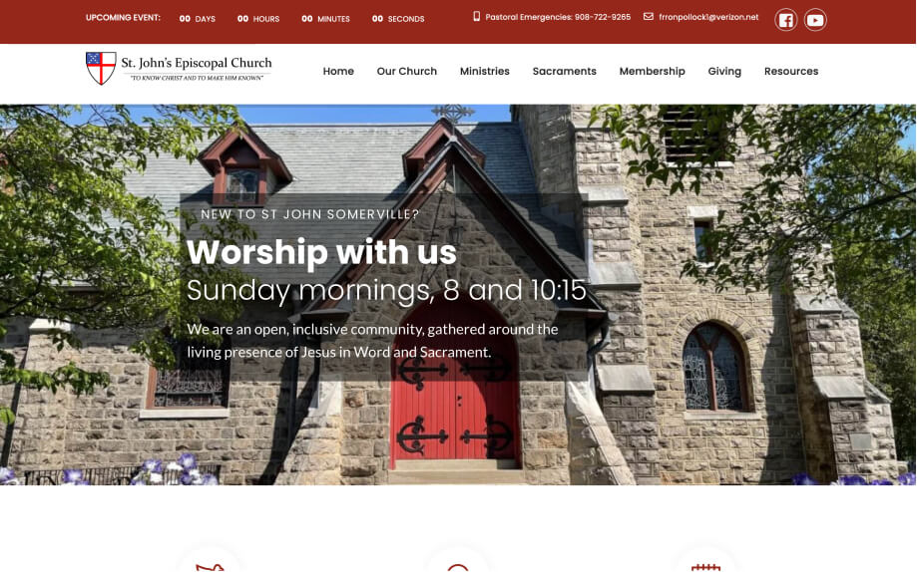Viewport: 917px width, 572px height.
Task: Open the YouTube channel icon
Action: [815, 21]
